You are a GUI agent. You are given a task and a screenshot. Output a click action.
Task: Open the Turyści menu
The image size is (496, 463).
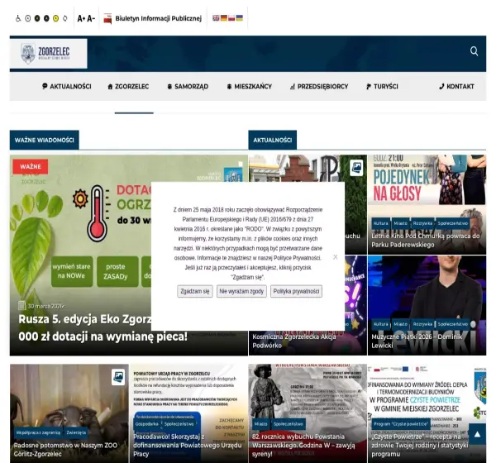382,86
